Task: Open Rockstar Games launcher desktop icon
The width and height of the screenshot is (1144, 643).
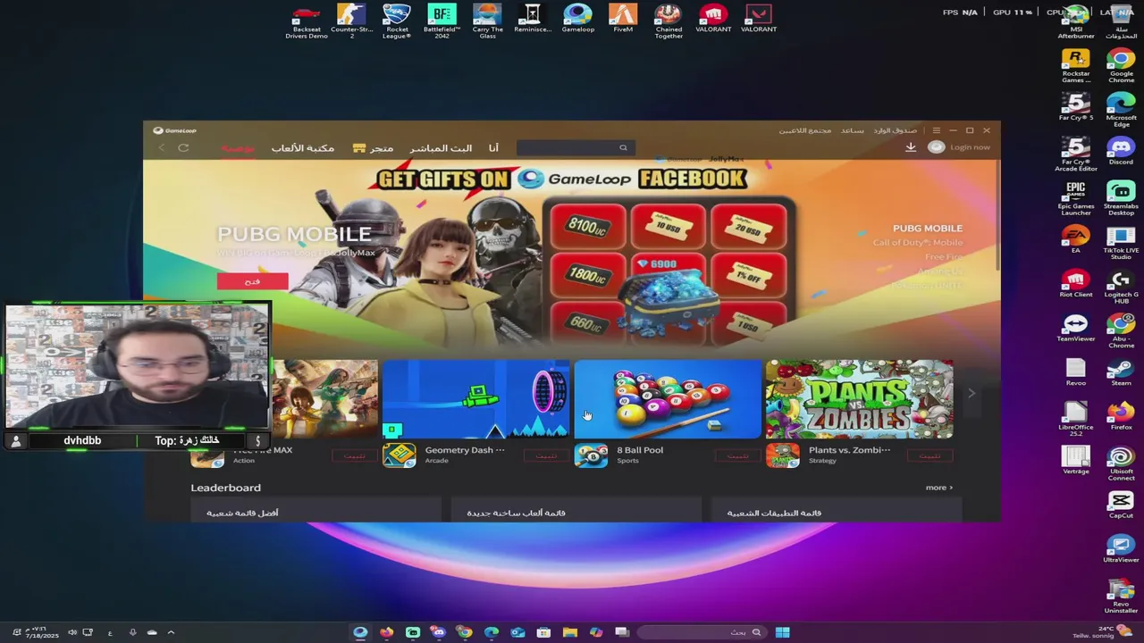Action: (1076, 66)
